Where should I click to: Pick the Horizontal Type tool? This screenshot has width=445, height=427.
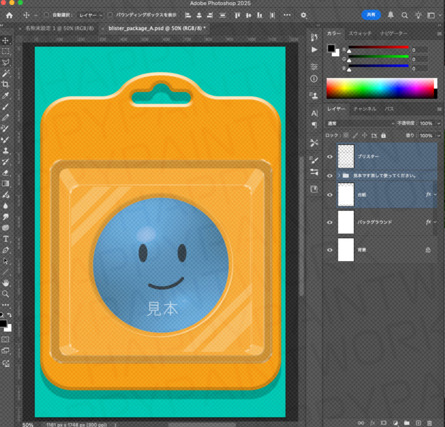[x=6, y=239]
